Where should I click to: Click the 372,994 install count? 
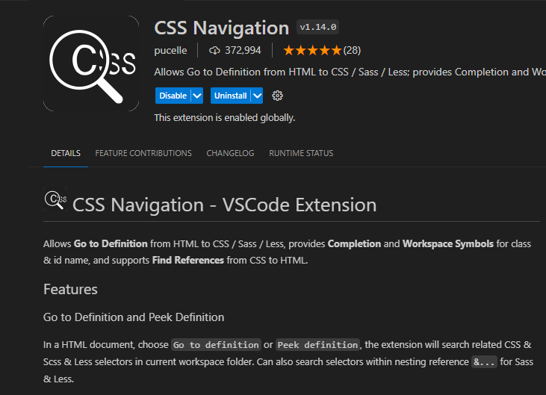pos(243,51)
